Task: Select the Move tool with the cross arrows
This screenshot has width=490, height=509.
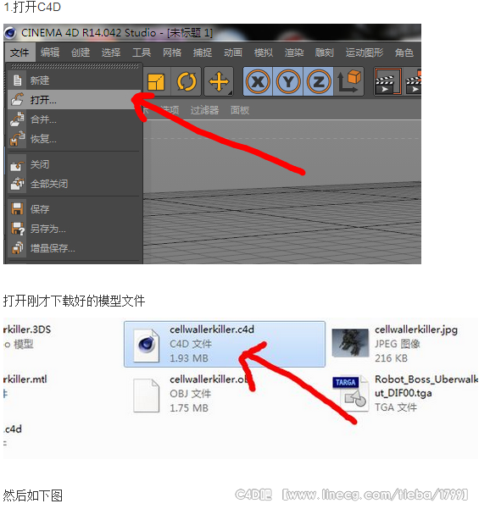Action: pos(219,81)
